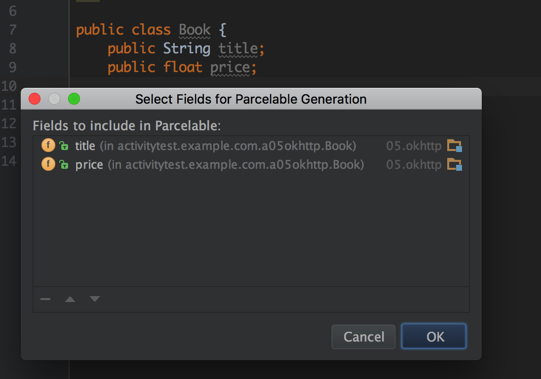Viewport: 541px width, 379px height.
Task: Close the dialog with the red button
Action: point(35,99)
